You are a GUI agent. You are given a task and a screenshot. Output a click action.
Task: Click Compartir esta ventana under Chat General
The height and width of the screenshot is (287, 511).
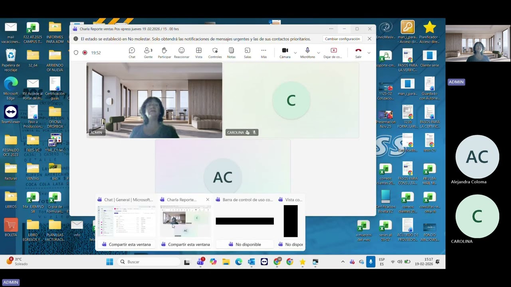[126, 244]
